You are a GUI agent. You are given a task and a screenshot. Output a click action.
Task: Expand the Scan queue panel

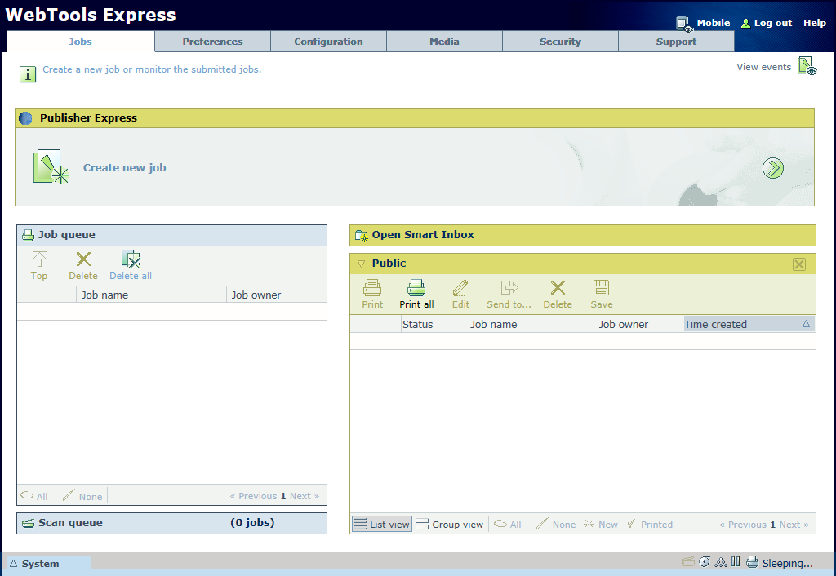tap(171, 523)
